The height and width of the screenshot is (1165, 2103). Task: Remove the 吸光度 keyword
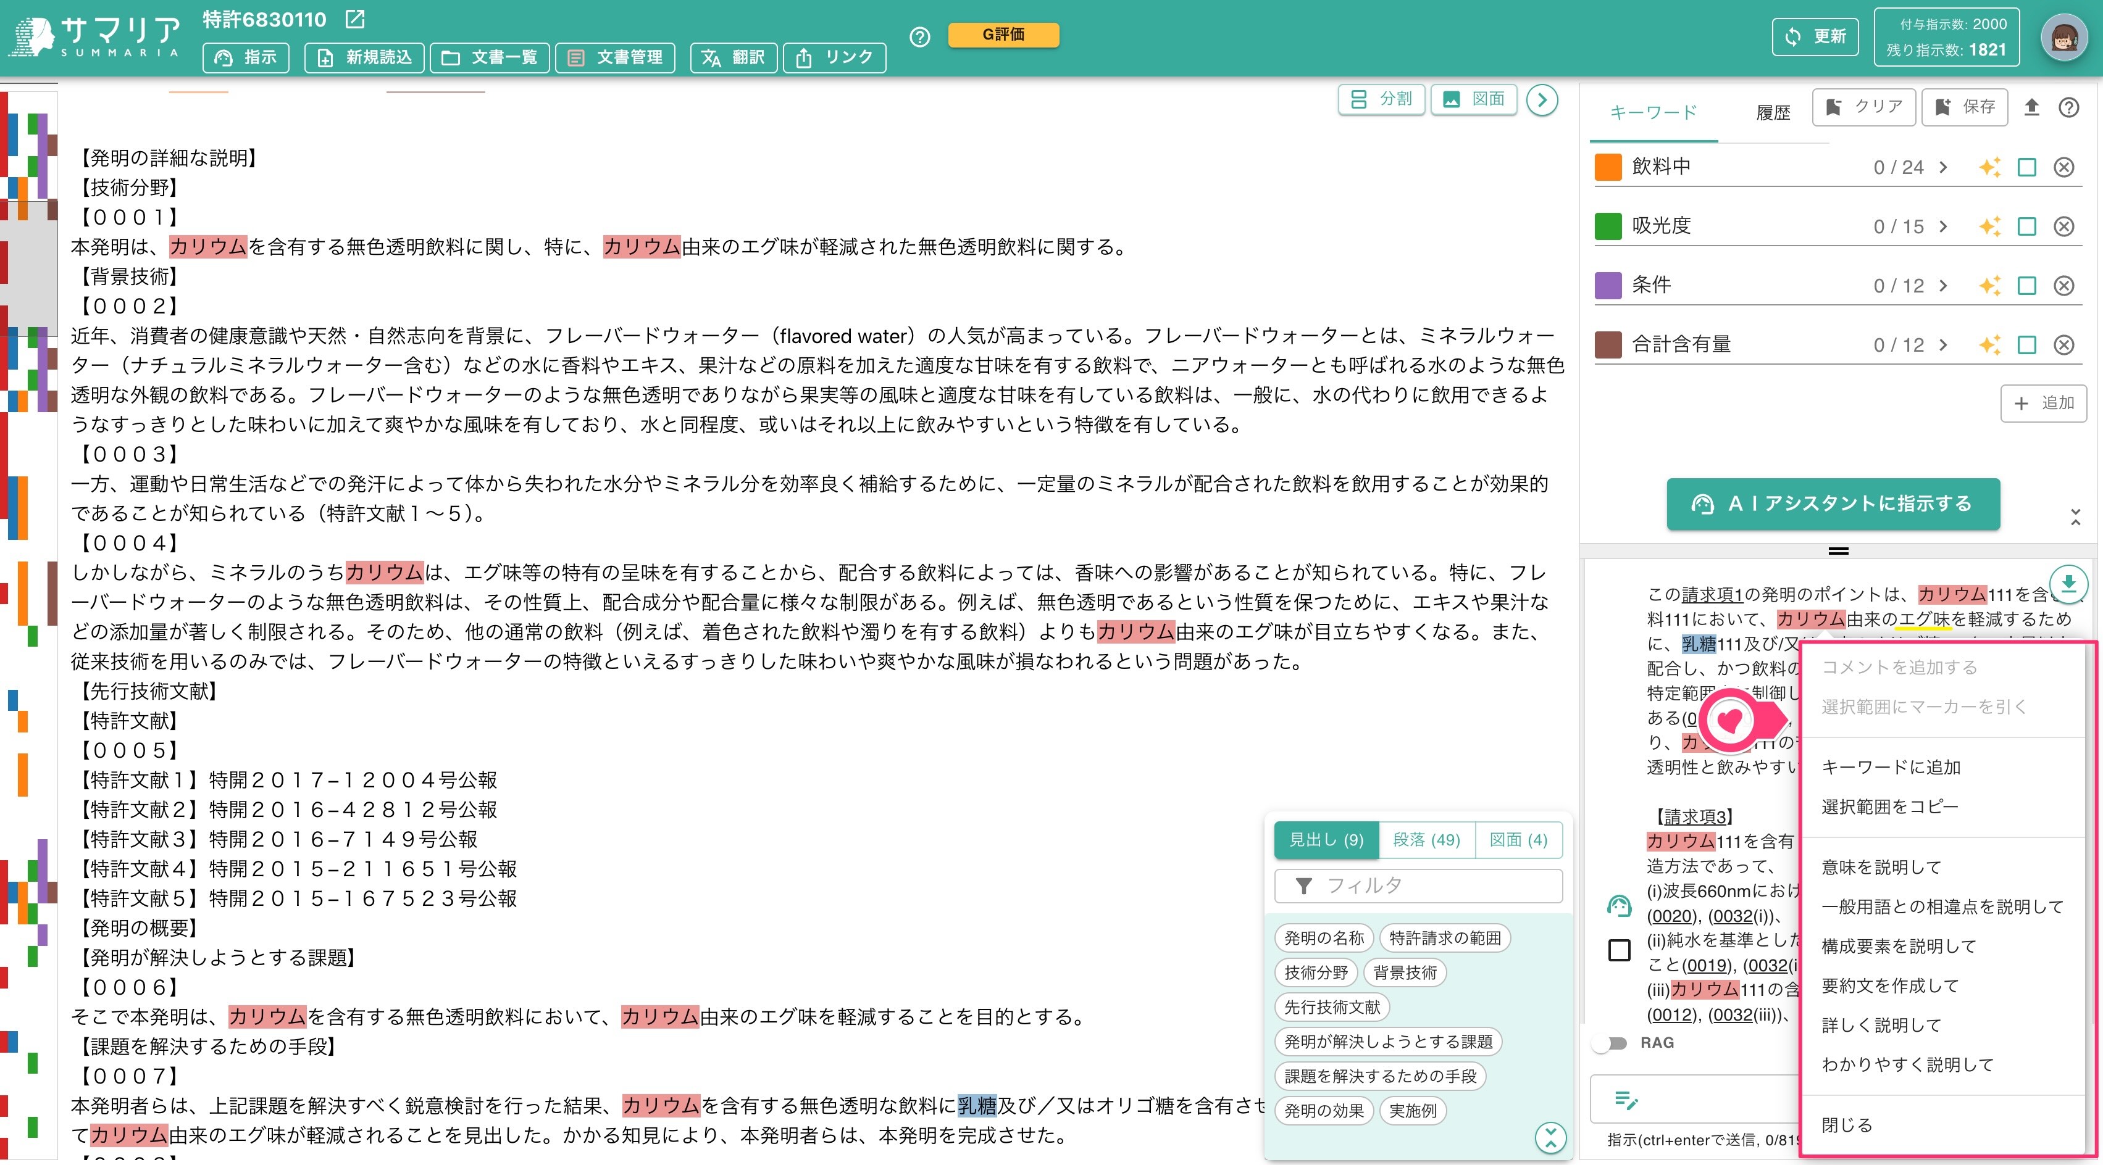coord(2063,226)
